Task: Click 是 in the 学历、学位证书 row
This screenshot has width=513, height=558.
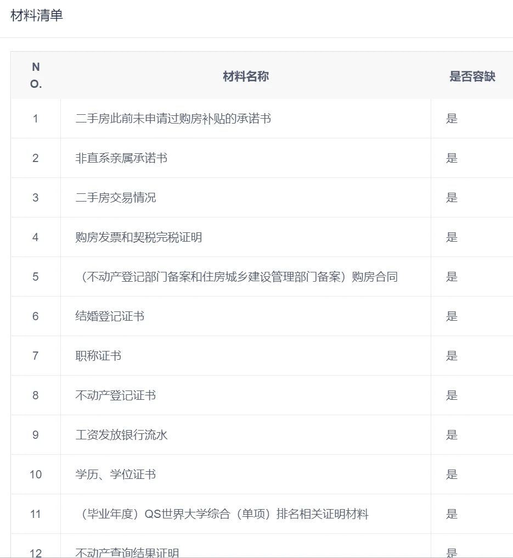Action: click(x=452, y=474)
